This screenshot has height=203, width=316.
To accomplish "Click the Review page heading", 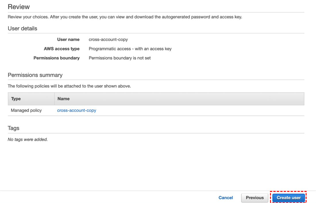I will 19,7.
